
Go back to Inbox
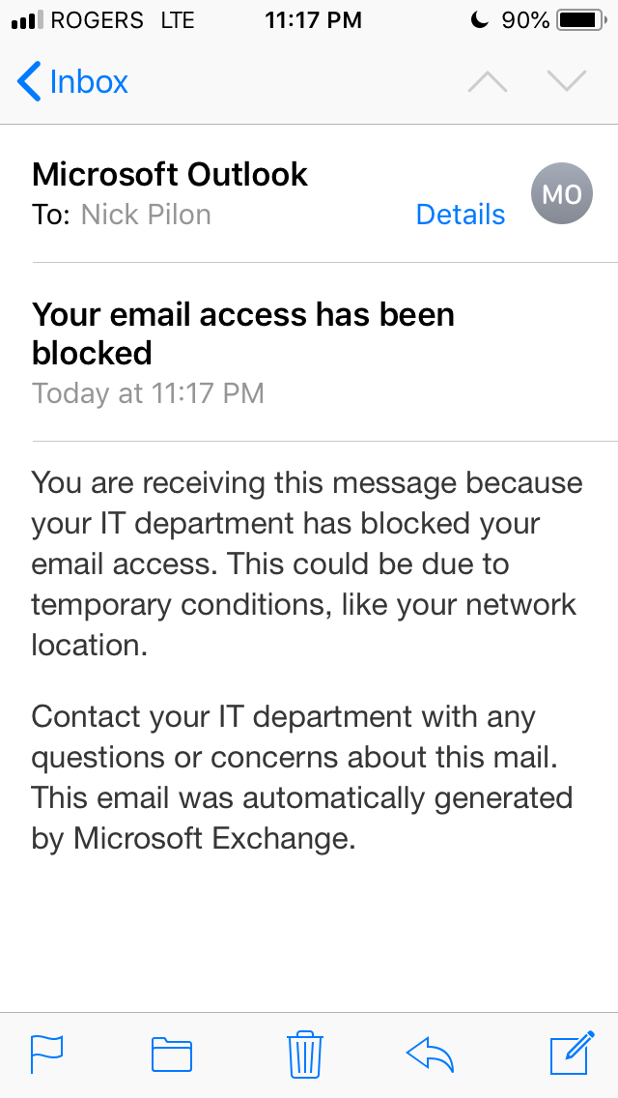pos(72,81)
